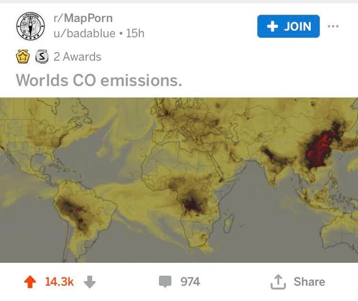
Task: Open the r/MapPorn subreddit avatar
Action: pyautogui.click(x=30, y=26)
